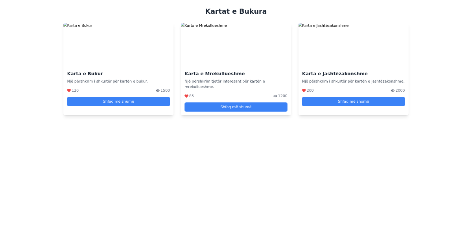This screenshot has height=247, width=472.
Task: Click the heart icon on Karta e Bukur
Action: click(x=68, y=90)
